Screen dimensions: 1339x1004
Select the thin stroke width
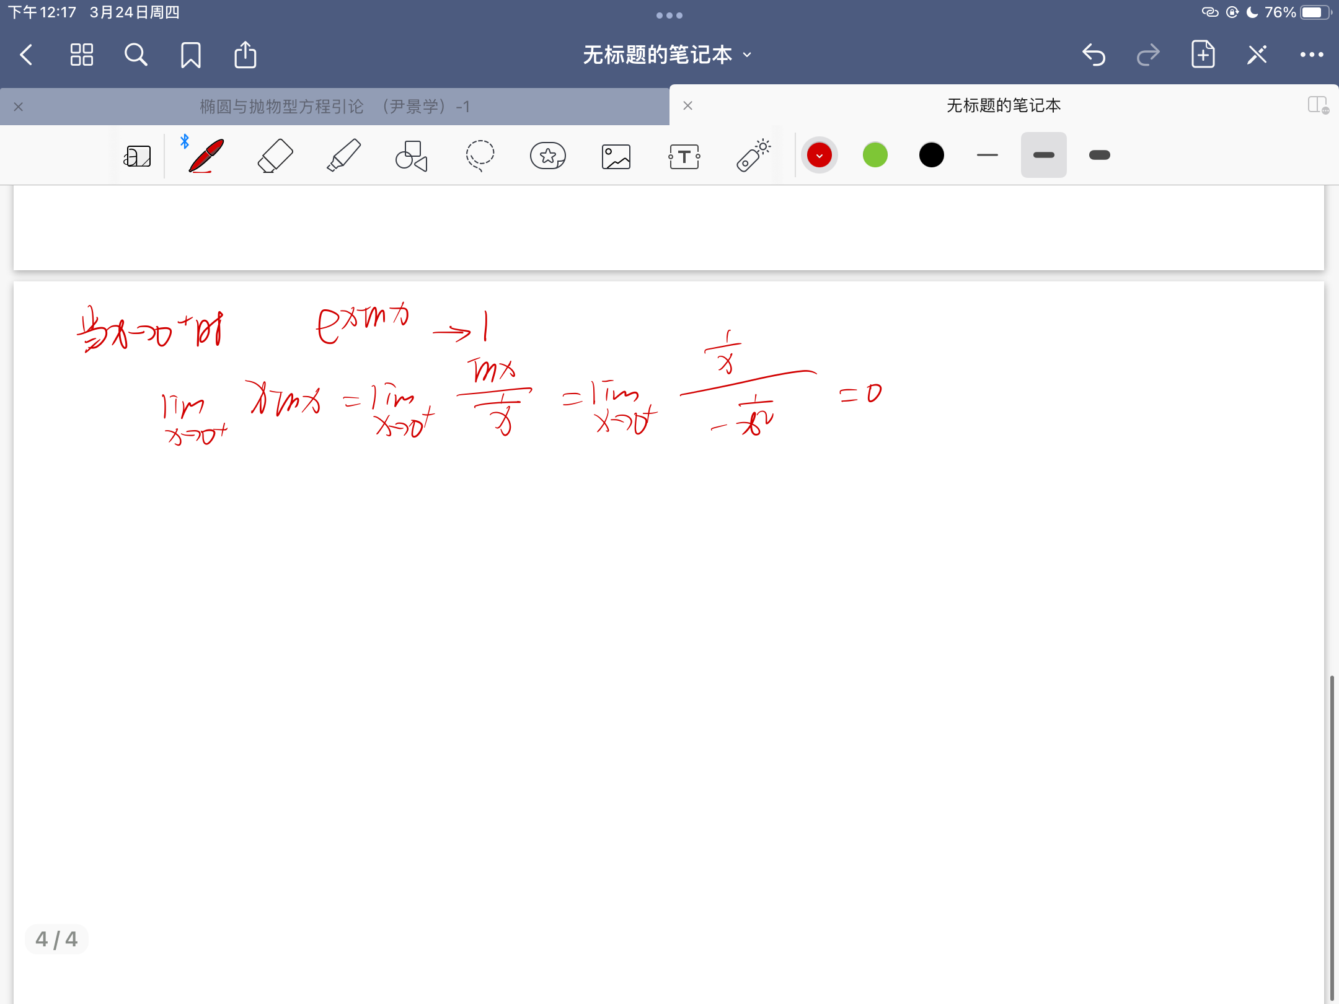[x=987, y=155]
